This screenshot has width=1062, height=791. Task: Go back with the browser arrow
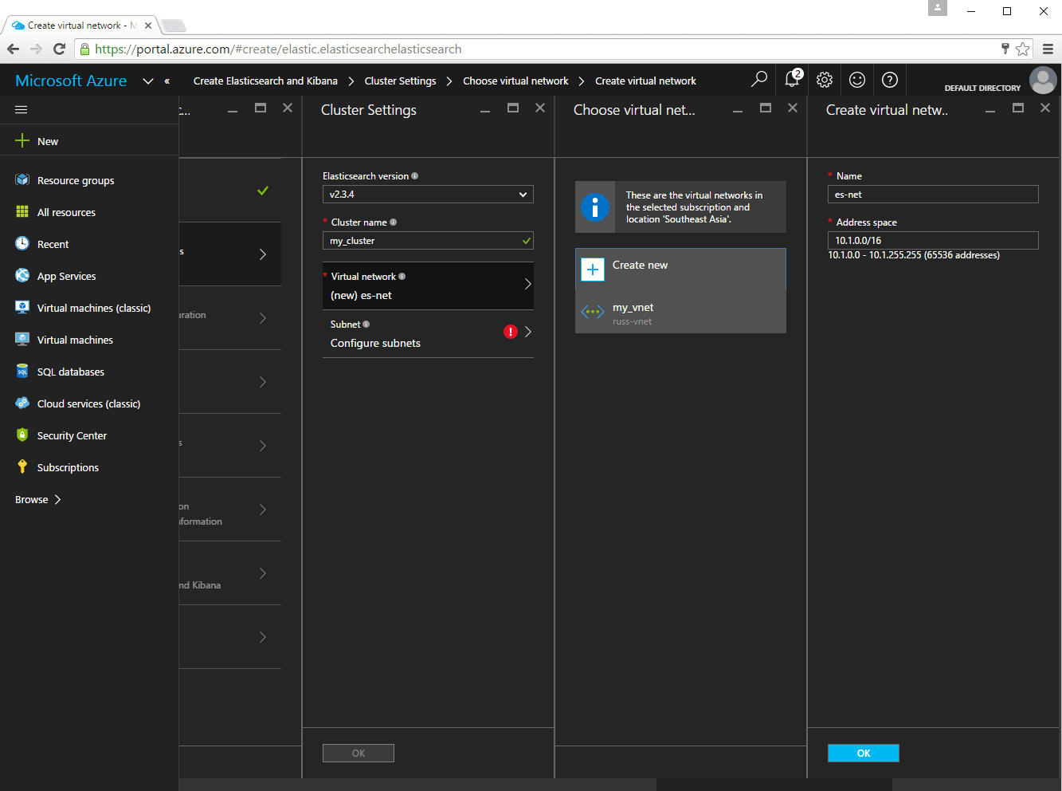(x=14, y=49)
